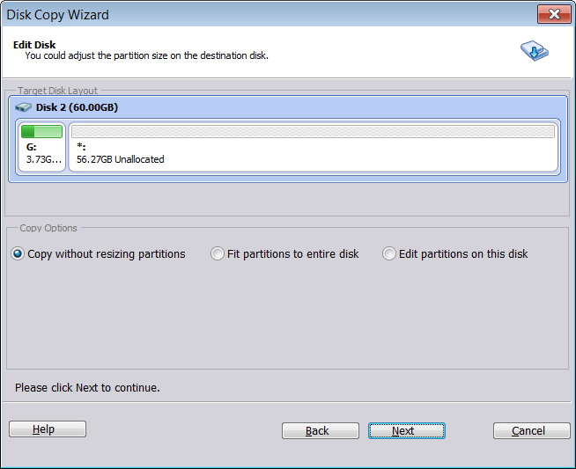Click the Disk Copy Wizard title bar
The width and height of the screenshot is (576, 469).
[264, 14]
